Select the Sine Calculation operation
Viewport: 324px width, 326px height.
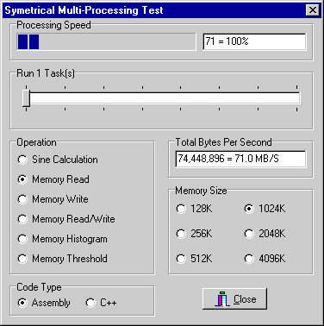tap(58, 160)
